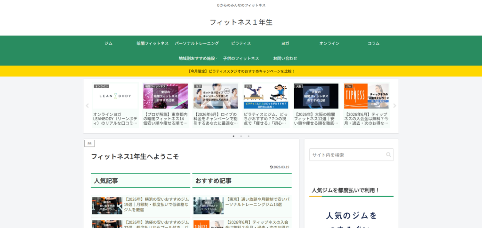The height and width of the screenshot is (228, 482).
Task: Open 横浜ジム article thumbnail image
Action: coord(107,205)
